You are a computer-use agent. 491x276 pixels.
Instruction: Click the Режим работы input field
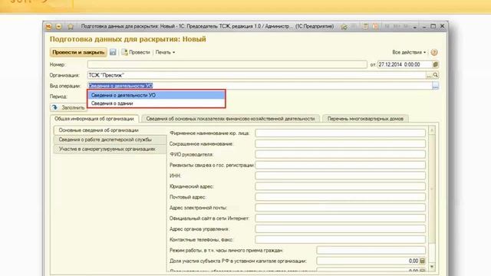pos(371,251)
